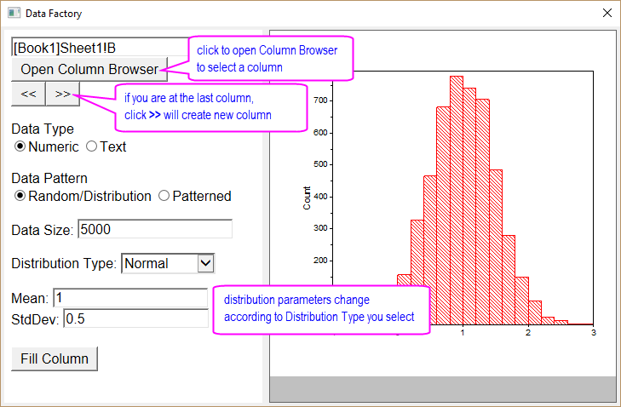Image resolution: width=621 pixels, height=407 pixels.
Task: Choose Random/Distribution data pattern
Action: [x=83, y=196]
